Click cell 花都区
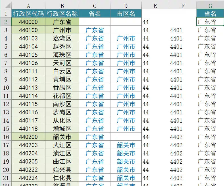 click(x=62, y=96)
